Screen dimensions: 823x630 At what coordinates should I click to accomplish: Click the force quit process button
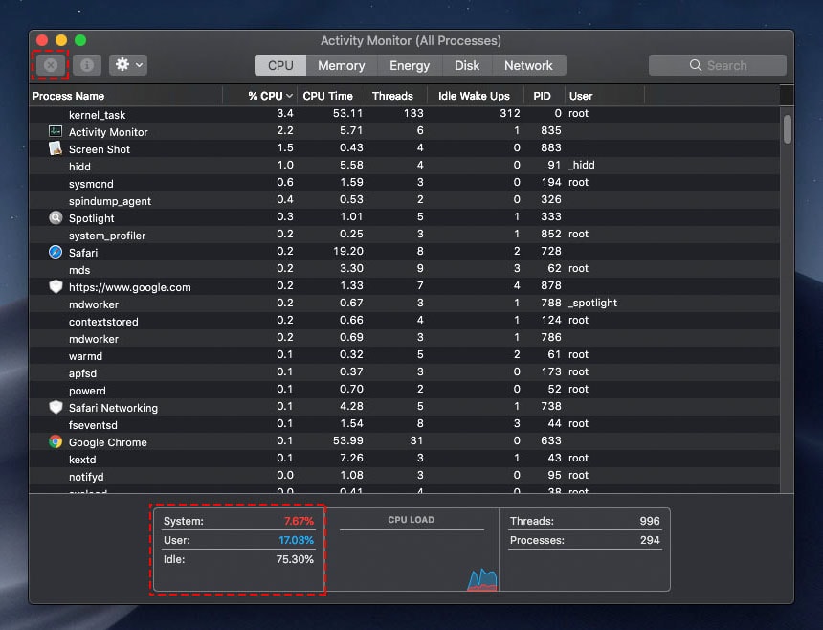(x=51, y=65)
